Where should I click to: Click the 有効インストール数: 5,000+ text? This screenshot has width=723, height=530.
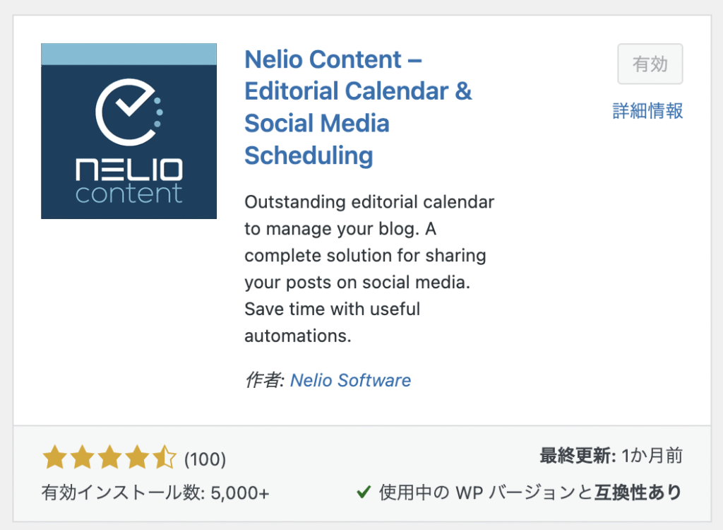pyautogui.click(x=155, y=493)
